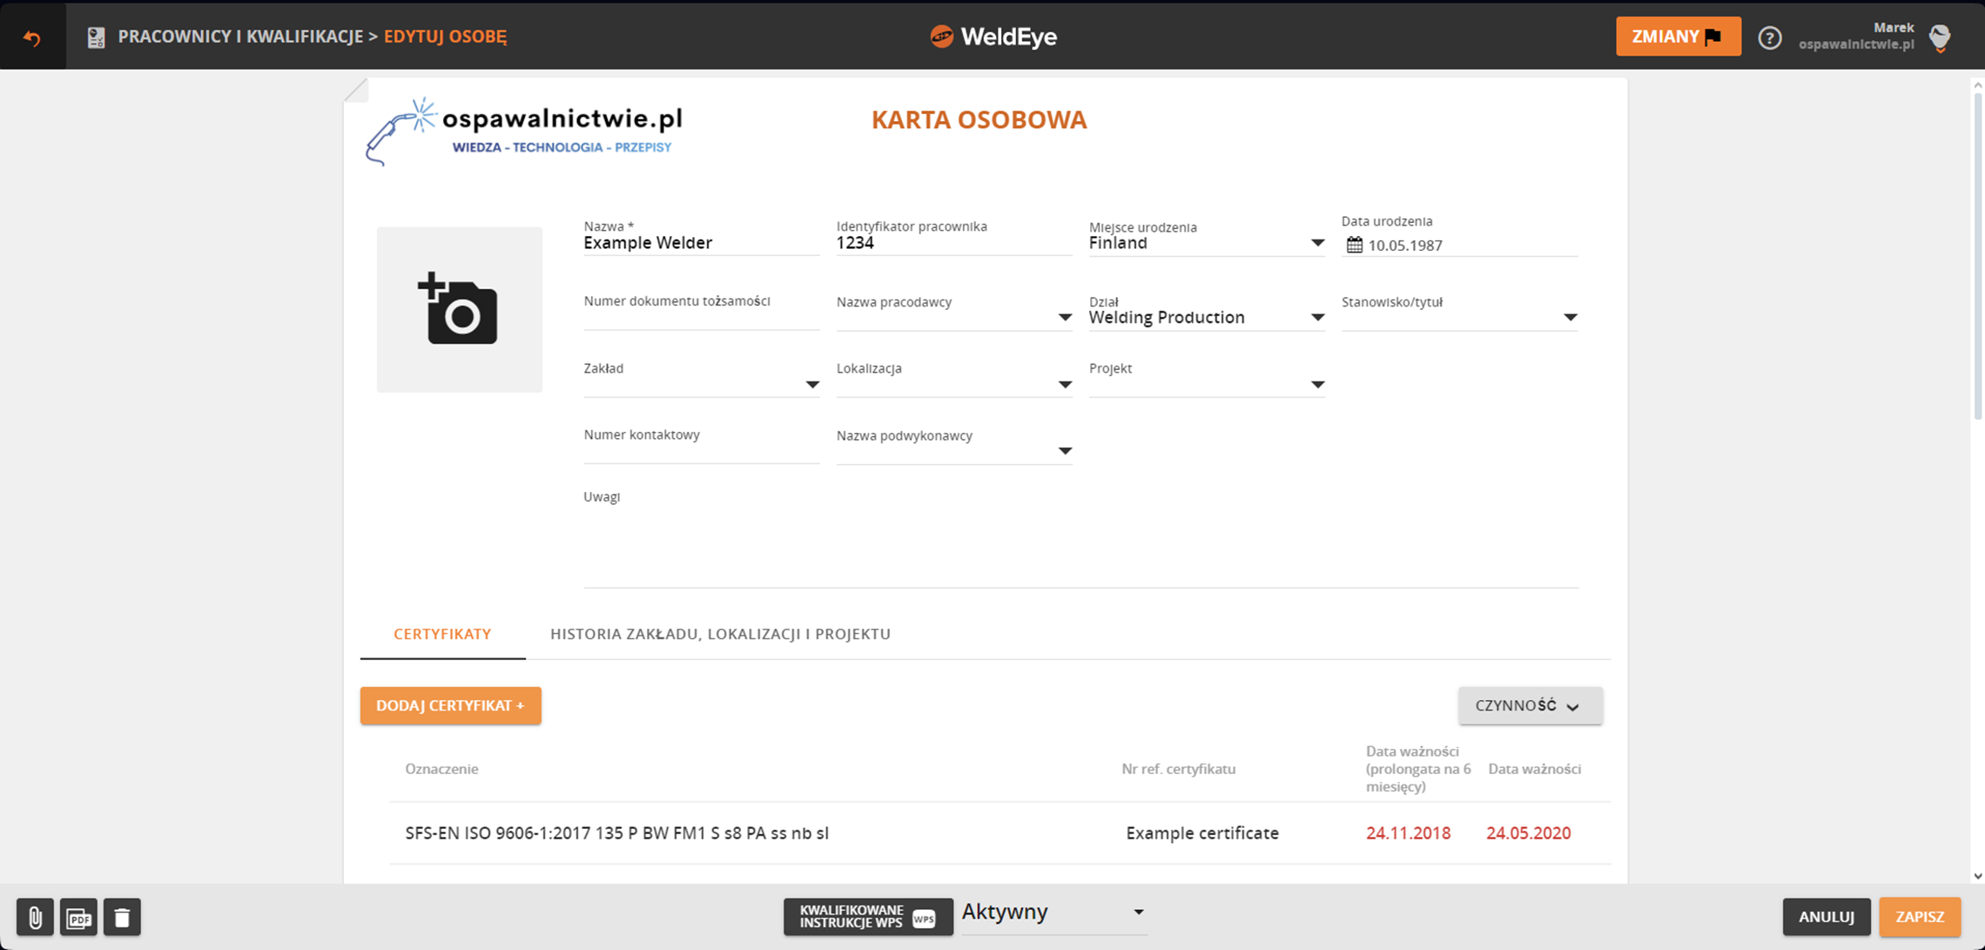Switch to Historia zakładu, lokalizacji i projektu tab
Viewport: 1985px width, 950px height.
coord(720,634)
